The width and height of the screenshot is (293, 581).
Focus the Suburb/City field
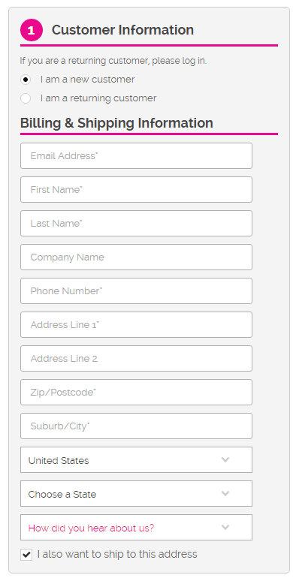coord(136,426)
